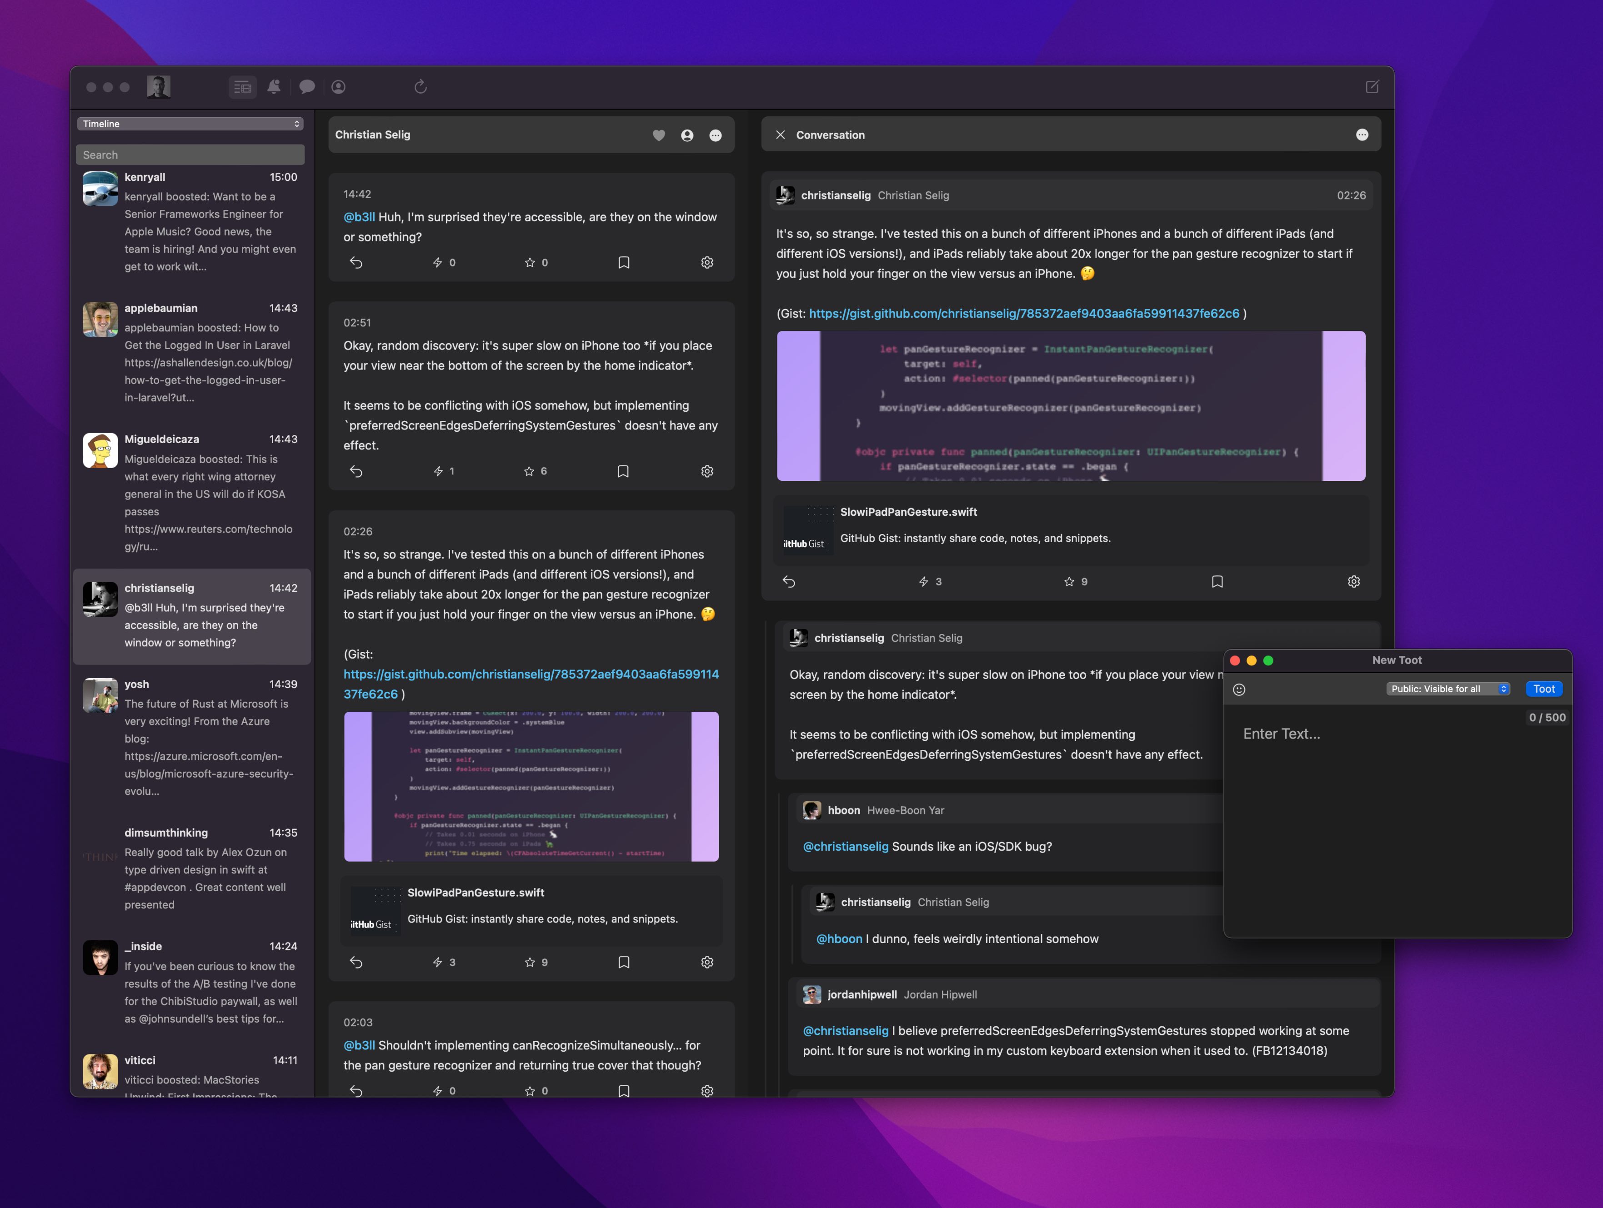
Task: Open the profile icon in Christian Selig header
Action: pos(687,135)
